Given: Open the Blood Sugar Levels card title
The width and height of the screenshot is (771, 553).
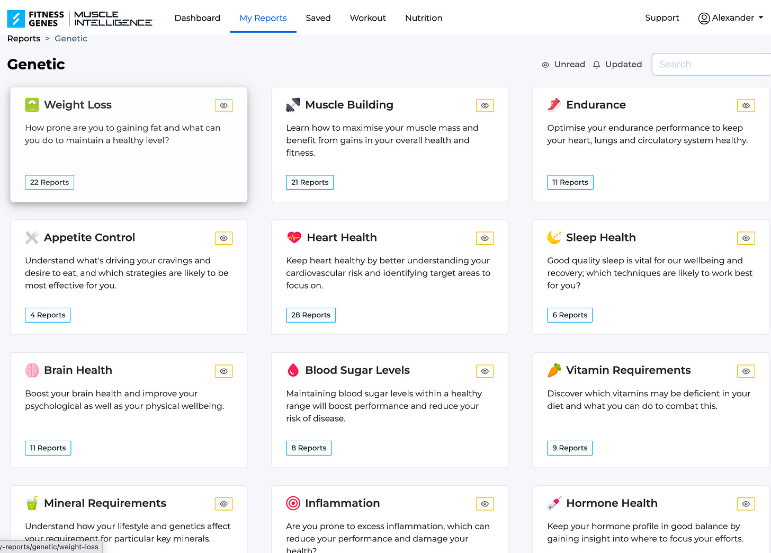Looking at the screenshot, I should (x=357, y=370).
